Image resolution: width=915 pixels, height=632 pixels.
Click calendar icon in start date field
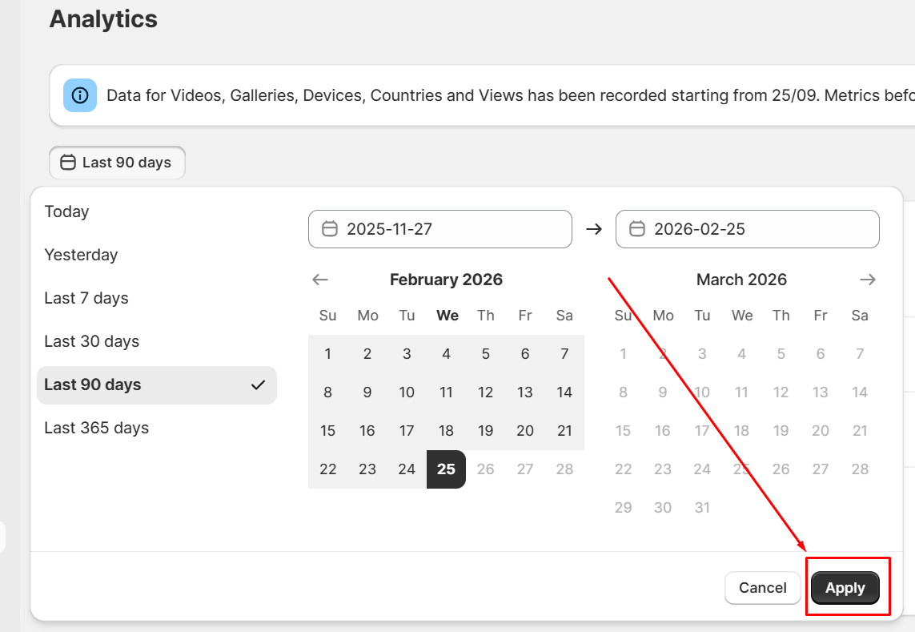(330, 229)
